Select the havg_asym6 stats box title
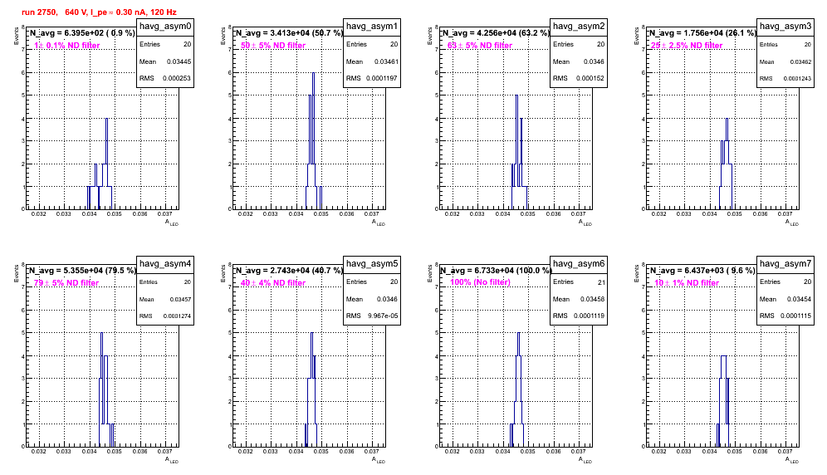The width and height of the screenshot is (827, 475). (x=579, y=264)
